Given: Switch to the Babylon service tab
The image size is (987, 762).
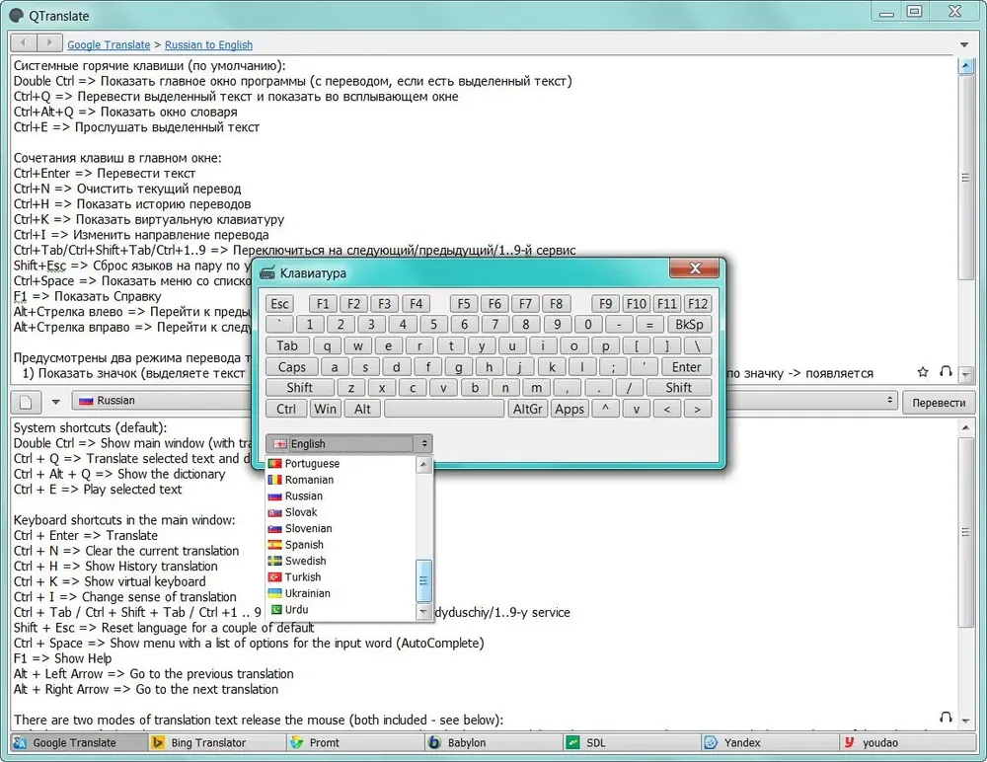Looking at the screenshot, I should pyautogui.click(x=493, y=742).
